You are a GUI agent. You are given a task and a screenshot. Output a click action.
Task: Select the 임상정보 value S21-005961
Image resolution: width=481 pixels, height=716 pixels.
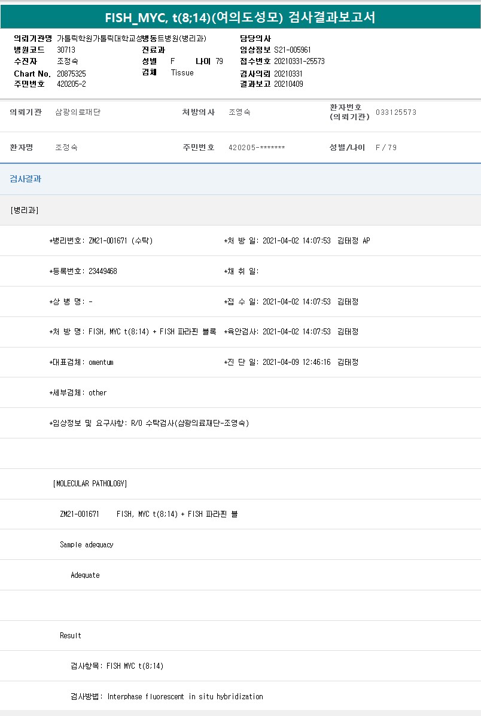click(292, 50)
